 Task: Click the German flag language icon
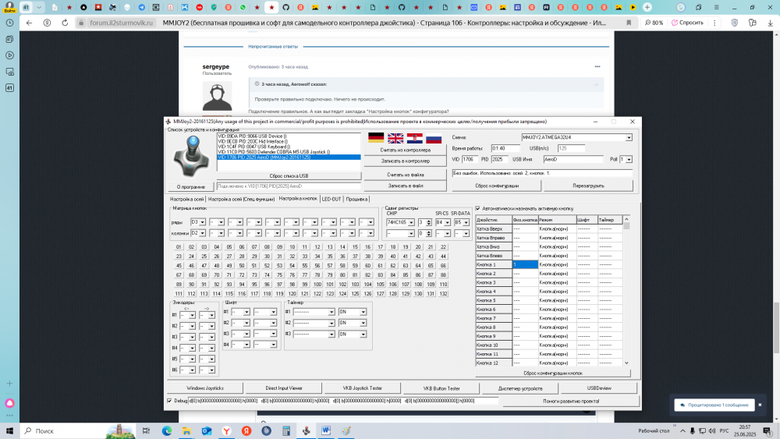(376, 138)
